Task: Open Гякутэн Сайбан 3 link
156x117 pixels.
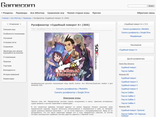Action: pos(128,100)
